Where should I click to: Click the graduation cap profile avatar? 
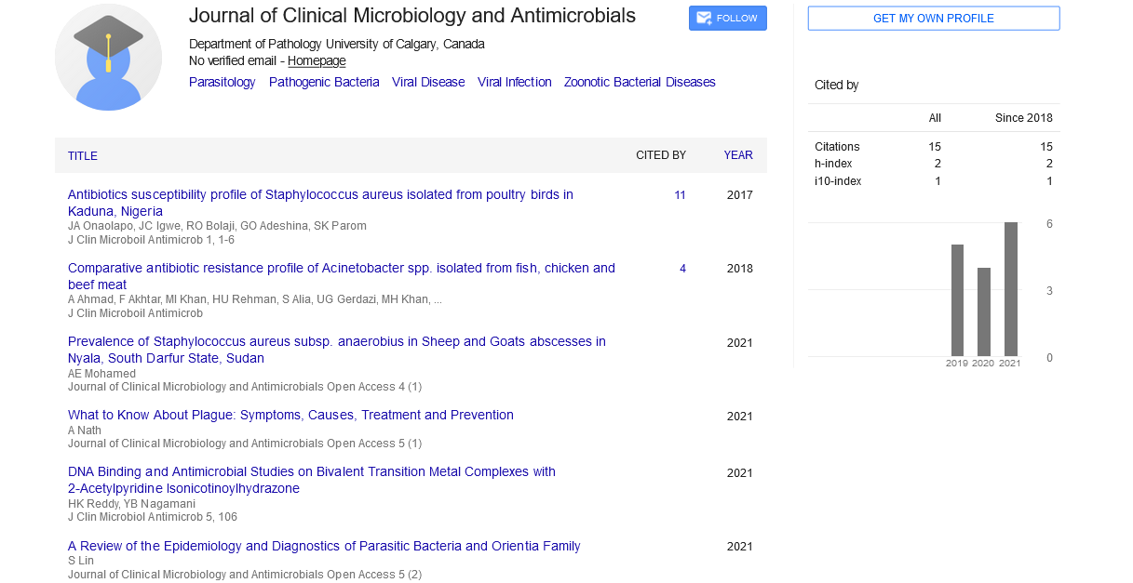[108, 58]
